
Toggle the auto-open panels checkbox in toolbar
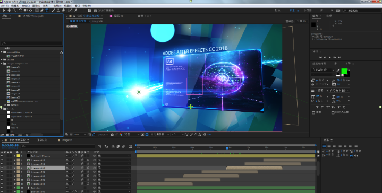tap(95, 11)
